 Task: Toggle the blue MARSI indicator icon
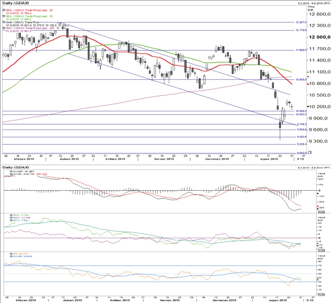12,256
